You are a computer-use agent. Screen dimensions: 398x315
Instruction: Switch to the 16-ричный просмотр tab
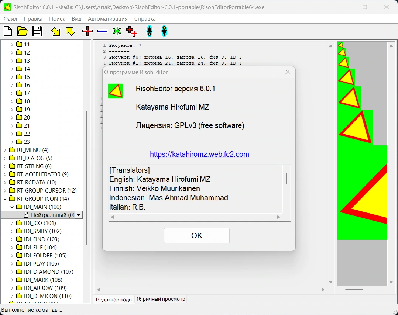pyautogui.click(x=161, y=299)
